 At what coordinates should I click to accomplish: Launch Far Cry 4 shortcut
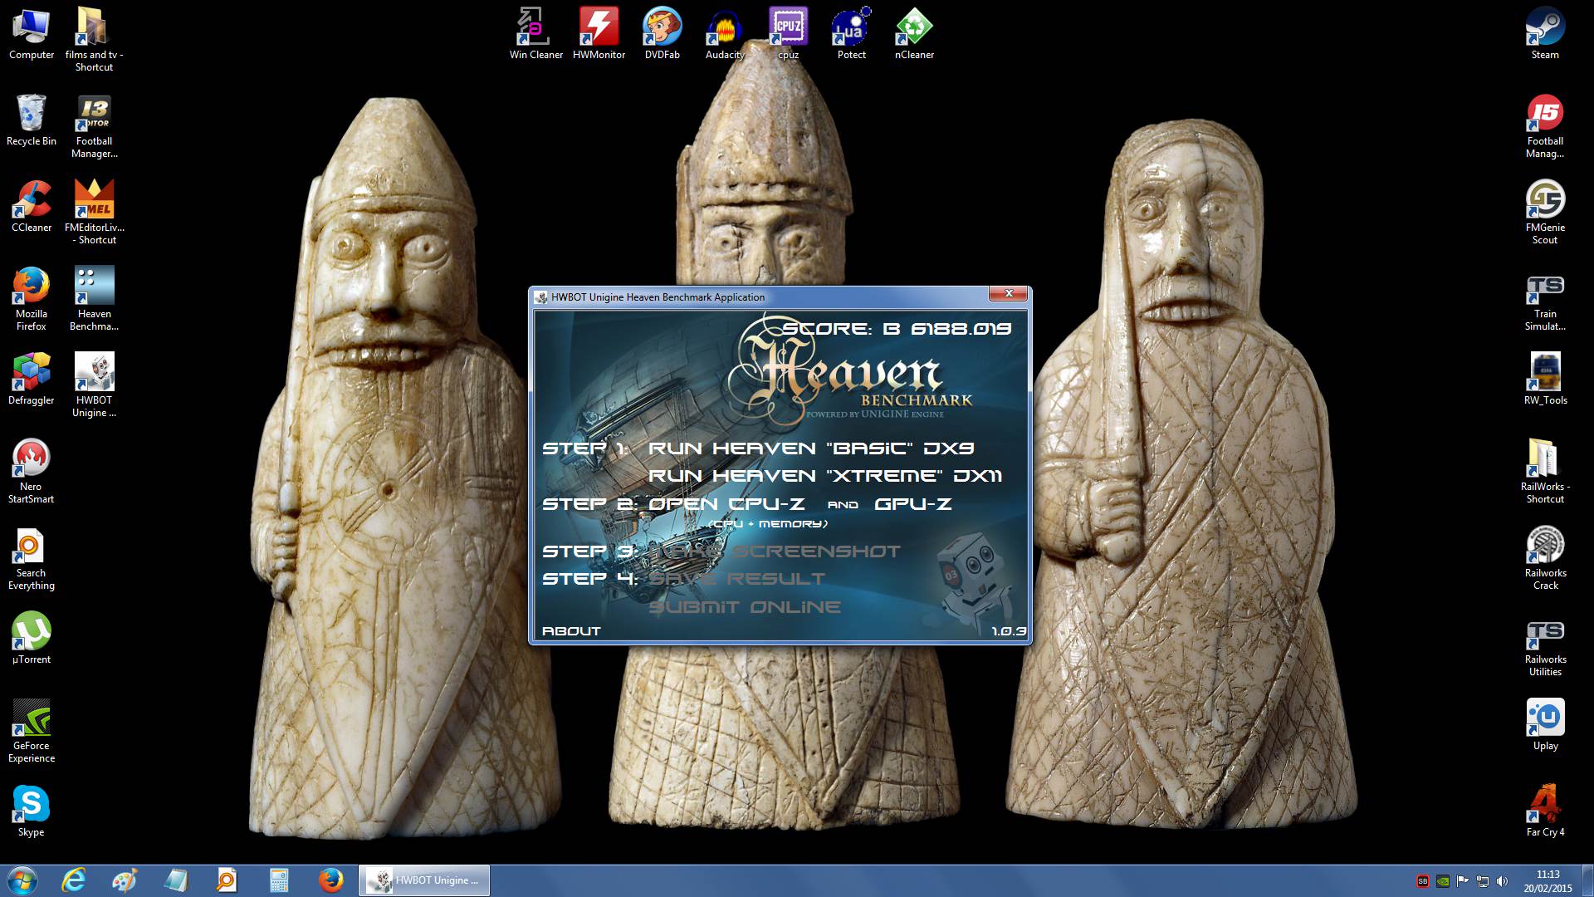click(1545, 811)
